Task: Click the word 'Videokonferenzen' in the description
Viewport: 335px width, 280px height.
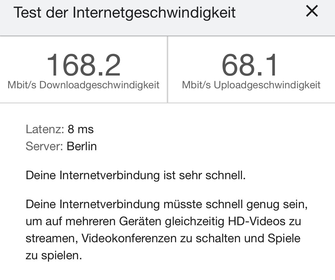Action: [129, 238]
